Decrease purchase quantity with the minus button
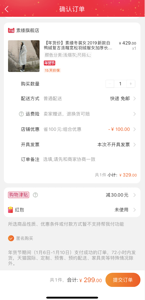 tap(110, 84)
